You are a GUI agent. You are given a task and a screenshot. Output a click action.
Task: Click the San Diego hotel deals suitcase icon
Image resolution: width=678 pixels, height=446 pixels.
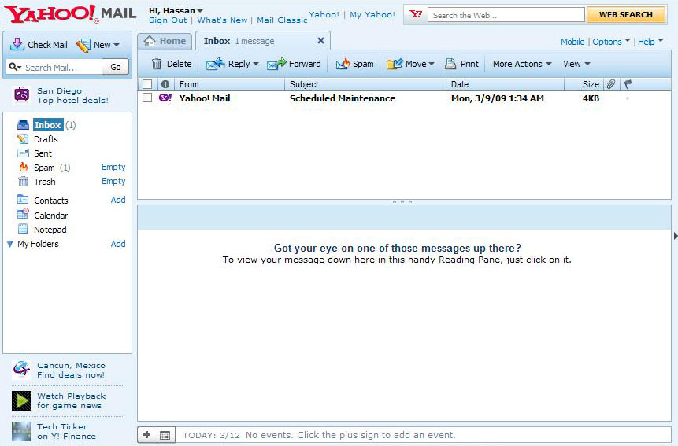click(x=21, y=94)
